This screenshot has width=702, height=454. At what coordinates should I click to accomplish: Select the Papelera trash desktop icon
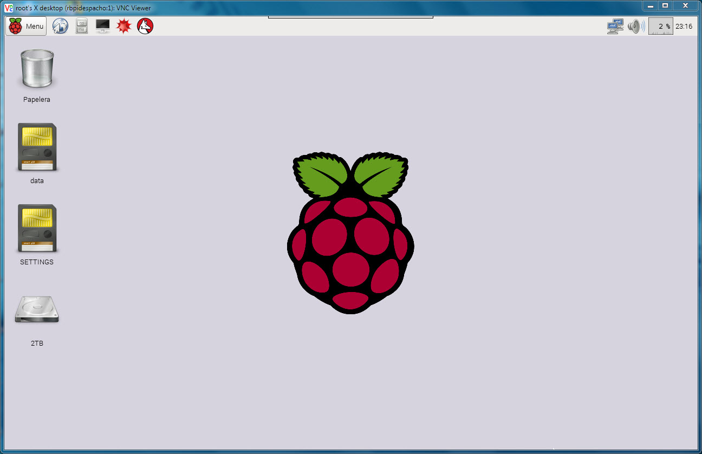(37, 68)
